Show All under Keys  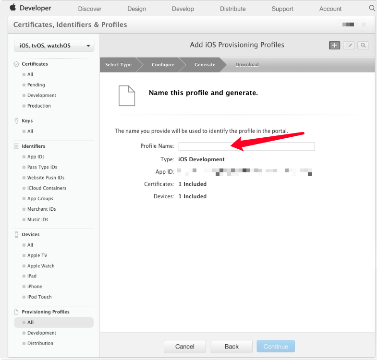(x=30, y=132)
